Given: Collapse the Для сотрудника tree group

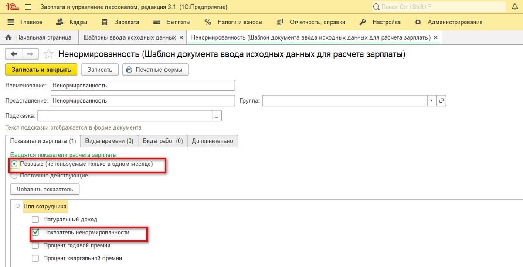Looking at the screenshot, I should point(18,206).
